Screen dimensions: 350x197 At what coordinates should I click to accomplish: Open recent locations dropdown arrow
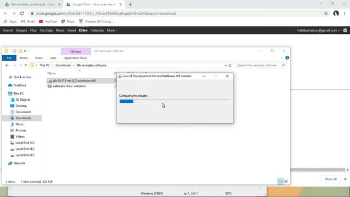pos(20,66)
